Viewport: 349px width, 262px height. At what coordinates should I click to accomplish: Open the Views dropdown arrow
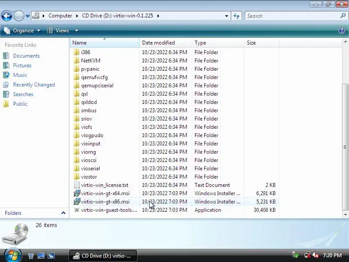tap(76, 31)
